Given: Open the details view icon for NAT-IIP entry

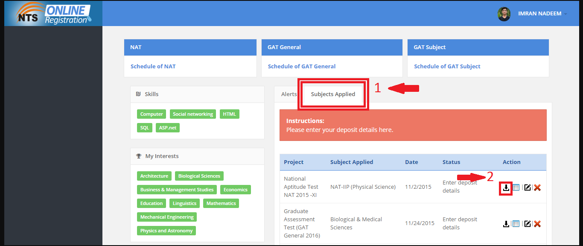Looking at the screenshot, I should (x=516, y=187).
